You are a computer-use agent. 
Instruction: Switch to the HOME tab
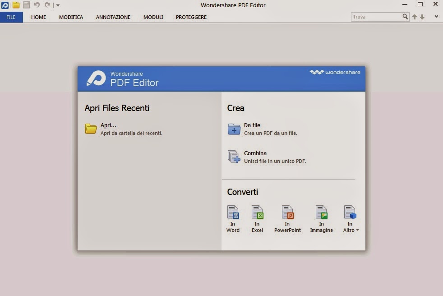click(38, 17)
